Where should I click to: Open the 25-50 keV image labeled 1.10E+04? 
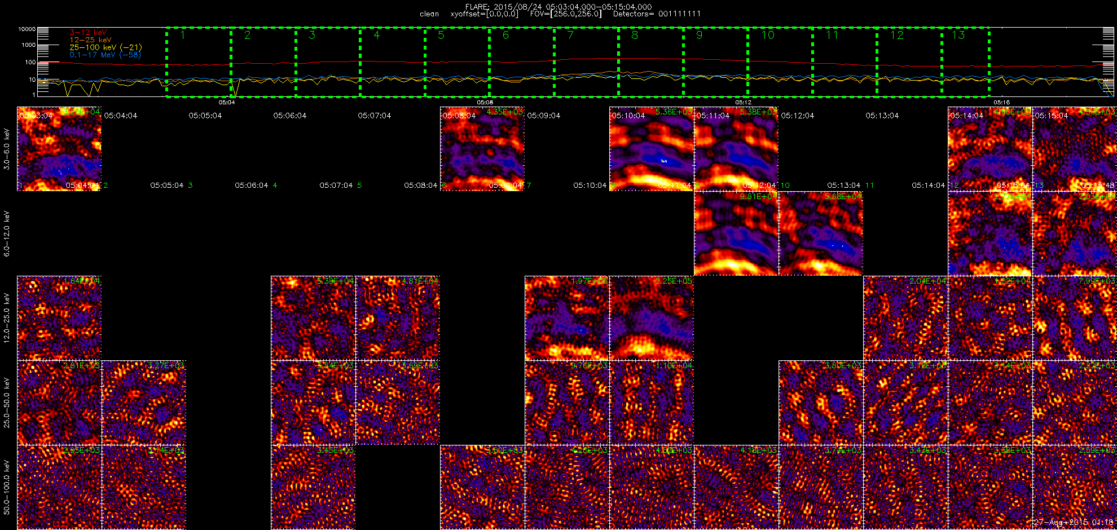[x=652, y=403]
